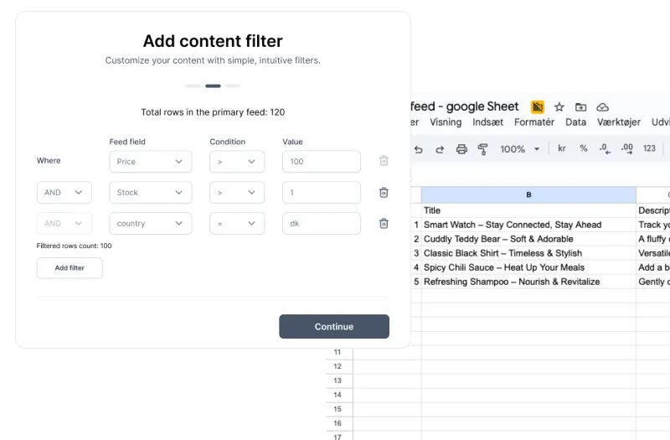The width and height of the screenshot is (670, 440).
Task: Check the cloud save status icon
Action: [602, 107]
